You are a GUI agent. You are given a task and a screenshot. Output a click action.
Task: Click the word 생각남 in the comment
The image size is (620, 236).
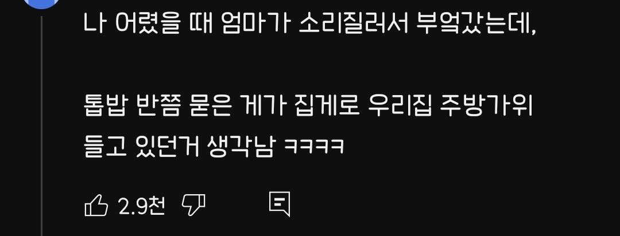coord(241,147)
